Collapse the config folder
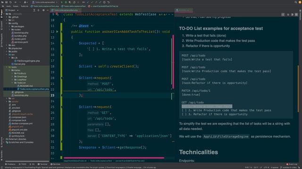302x169 pixels. (7, 23)
